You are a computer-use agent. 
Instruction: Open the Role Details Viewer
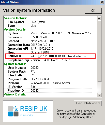click(x=88, y=103)
